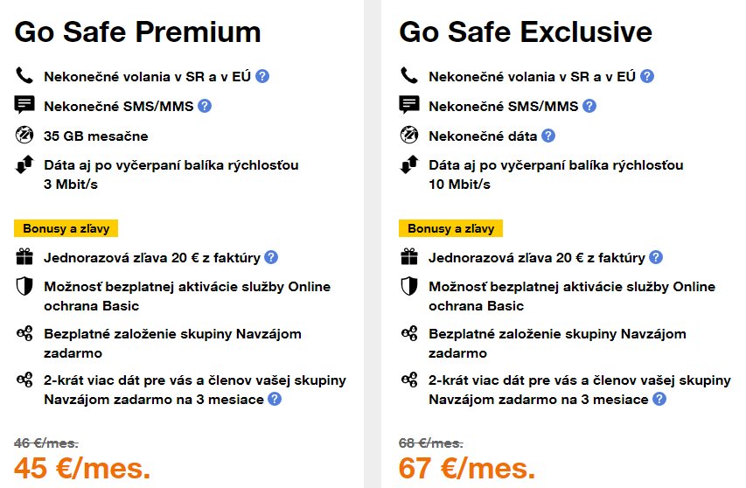This screenshot has height=488, width=746.
Task: Click the phone icon in Premium plan
Action: click(24, 76)
